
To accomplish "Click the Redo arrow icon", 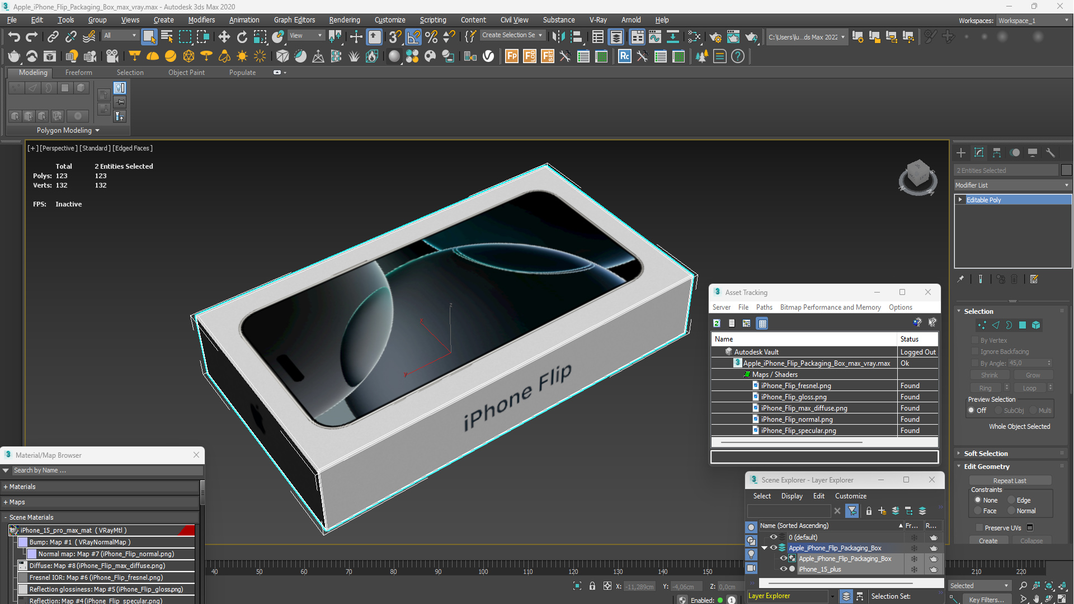I will (32, 37).
